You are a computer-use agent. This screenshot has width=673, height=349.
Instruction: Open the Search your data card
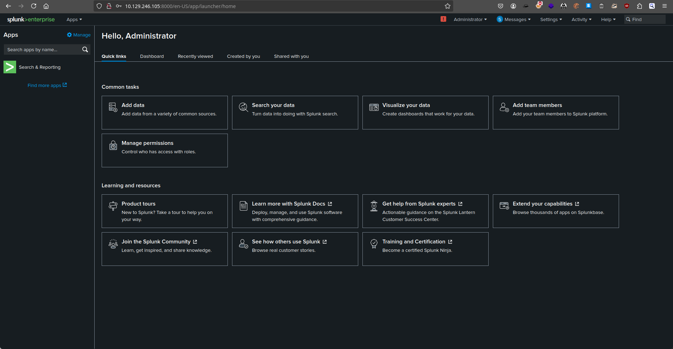[x=295, y=113]
